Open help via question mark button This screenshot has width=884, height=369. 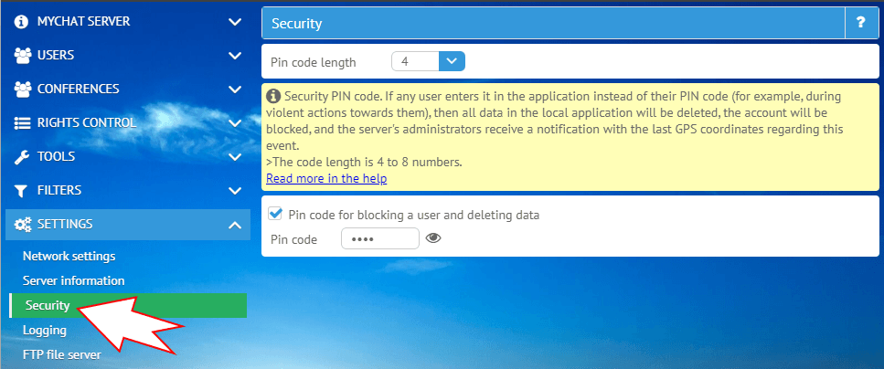861,24
